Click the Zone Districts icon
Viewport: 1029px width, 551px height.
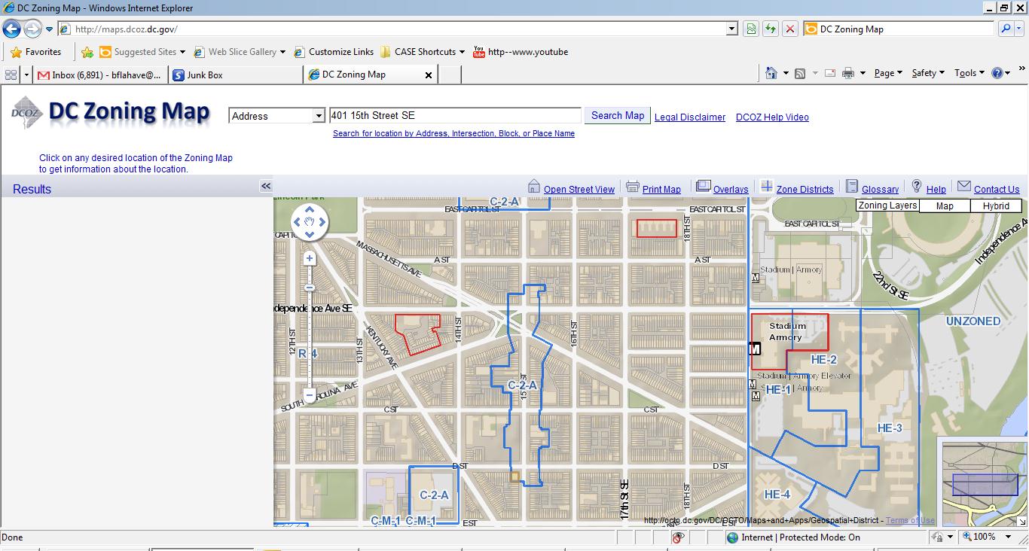[767, 187]
